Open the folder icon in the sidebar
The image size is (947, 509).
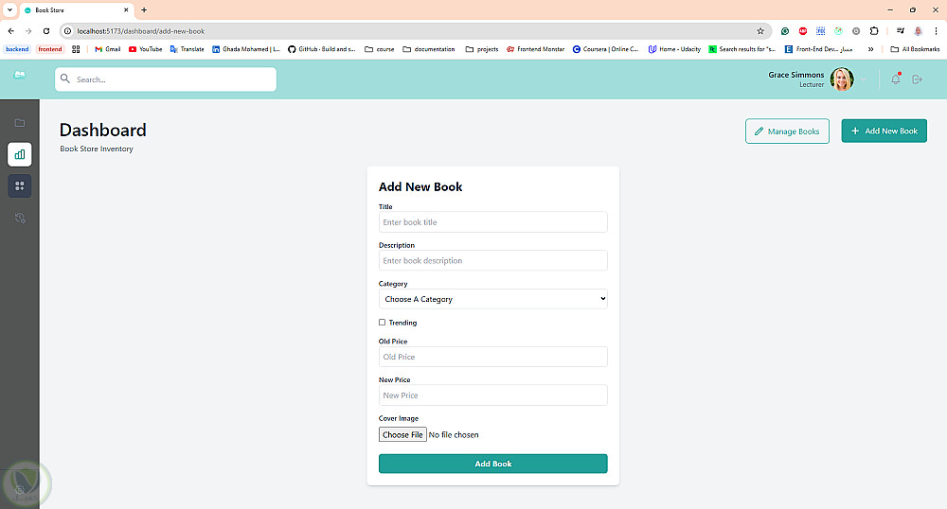(20, 123)
